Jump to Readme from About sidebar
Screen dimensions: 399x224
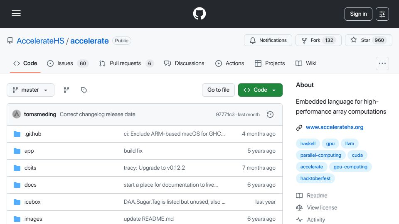point(312,195)
